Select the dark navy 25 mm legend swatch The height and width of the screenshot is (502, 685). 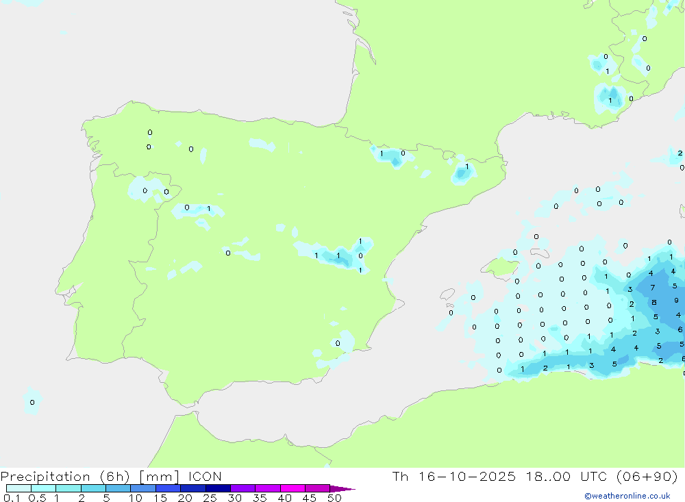[x=218, y=488]
